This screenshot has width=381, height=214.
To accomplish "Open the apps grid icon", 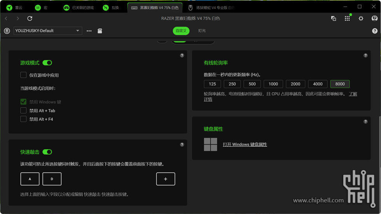I will click(x=347, y=18).
